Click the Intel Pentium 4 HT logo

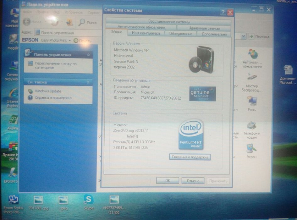tap(190, 134)
